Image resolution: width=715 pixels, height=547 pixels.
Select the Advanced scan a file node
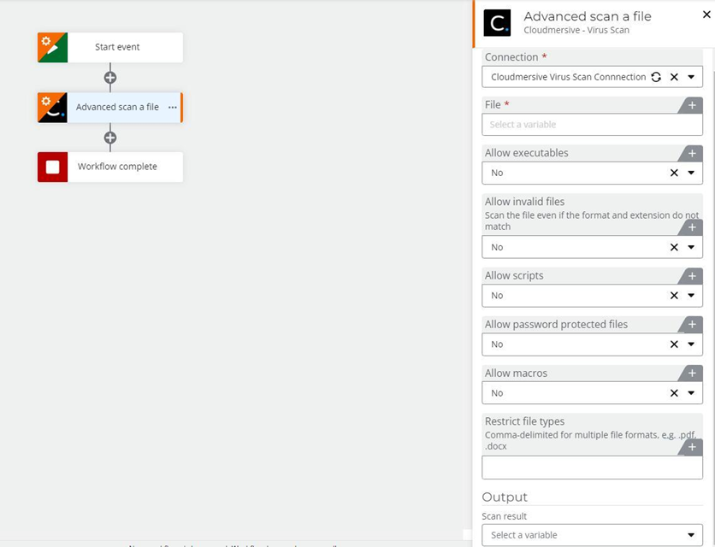tap(109, 108)
